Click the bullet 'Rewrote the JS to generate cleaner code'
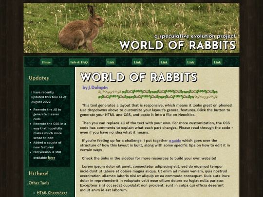 pyautogui.click(x=47, y=114)
